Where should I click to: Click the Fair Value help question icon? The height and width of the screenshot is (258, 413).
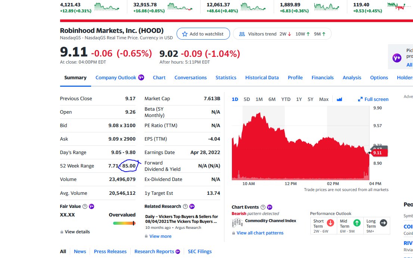pyautogui.click(x=85, y=206)
